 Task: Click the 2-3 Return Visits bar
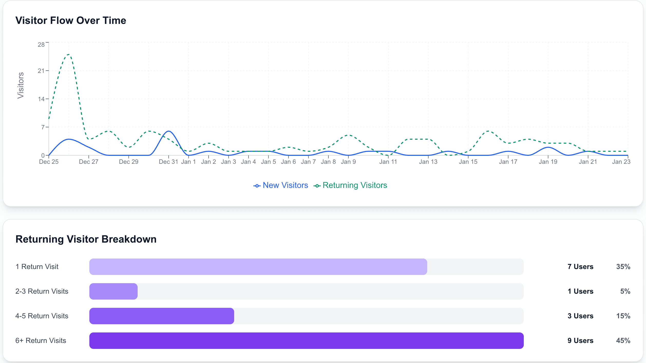pyautogui.click(x=113, y=291)
